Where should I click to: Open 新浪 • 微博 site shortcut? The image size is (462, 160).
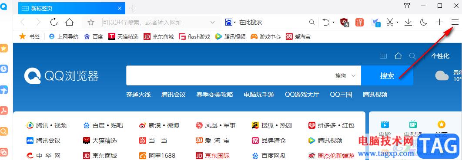pos(159,126)
